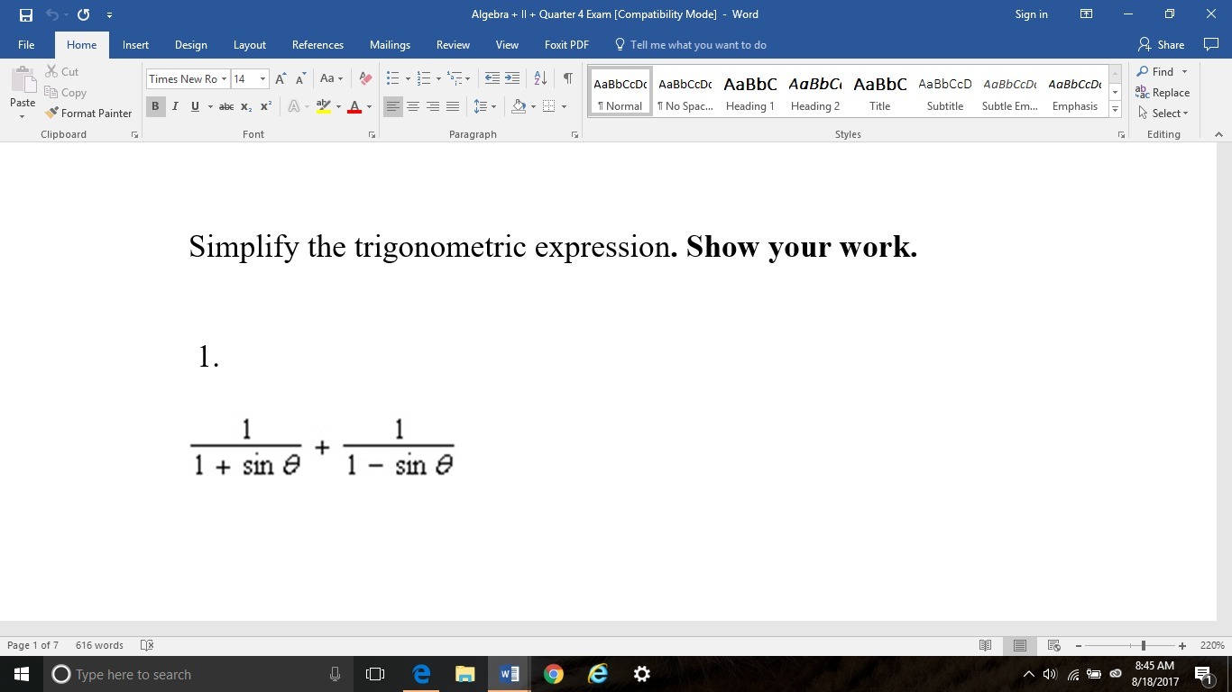The height and width of the screenshot is (692, 1232).
Task: Expand the Styles gallery more arrow
Action: (1116, 110)
